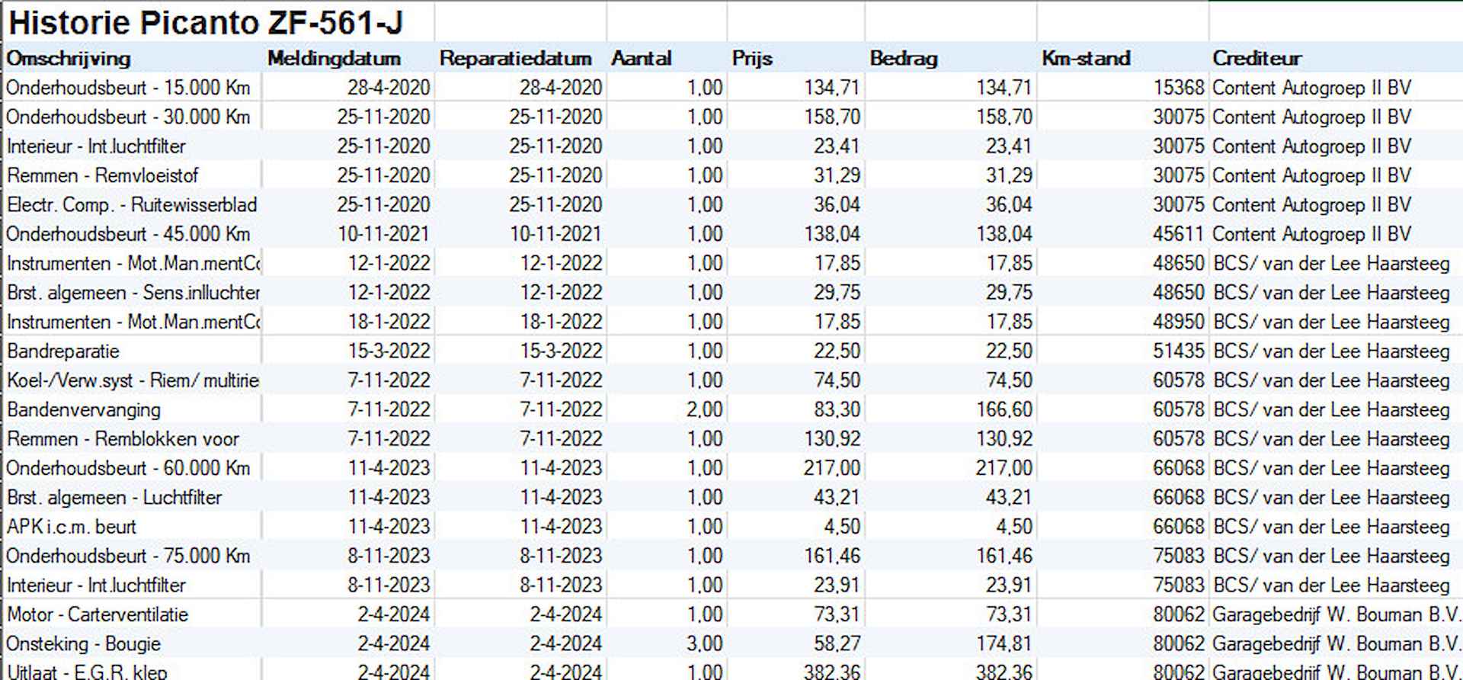1463x680 pixels.
Task: Select 'Motor - Carterventilatie' cell
Action: [133, 614]
